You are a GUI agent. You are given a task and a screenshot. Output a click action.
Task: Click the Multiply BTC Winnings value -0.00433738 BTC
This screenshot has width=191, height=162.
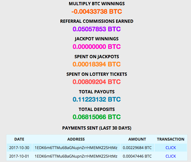pyautogui.click(x=97, y=12)
